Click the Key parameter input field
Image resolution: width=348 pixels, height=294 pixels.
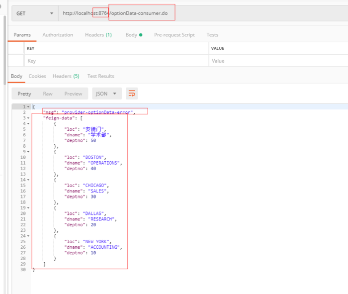click(x=116, y=61)
